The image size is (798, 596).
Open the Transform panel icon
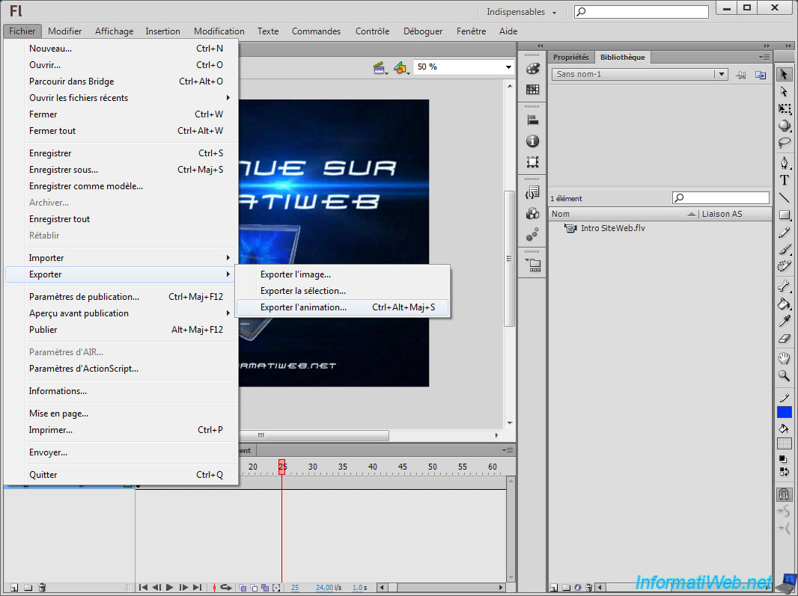click(x=532, y=162)
